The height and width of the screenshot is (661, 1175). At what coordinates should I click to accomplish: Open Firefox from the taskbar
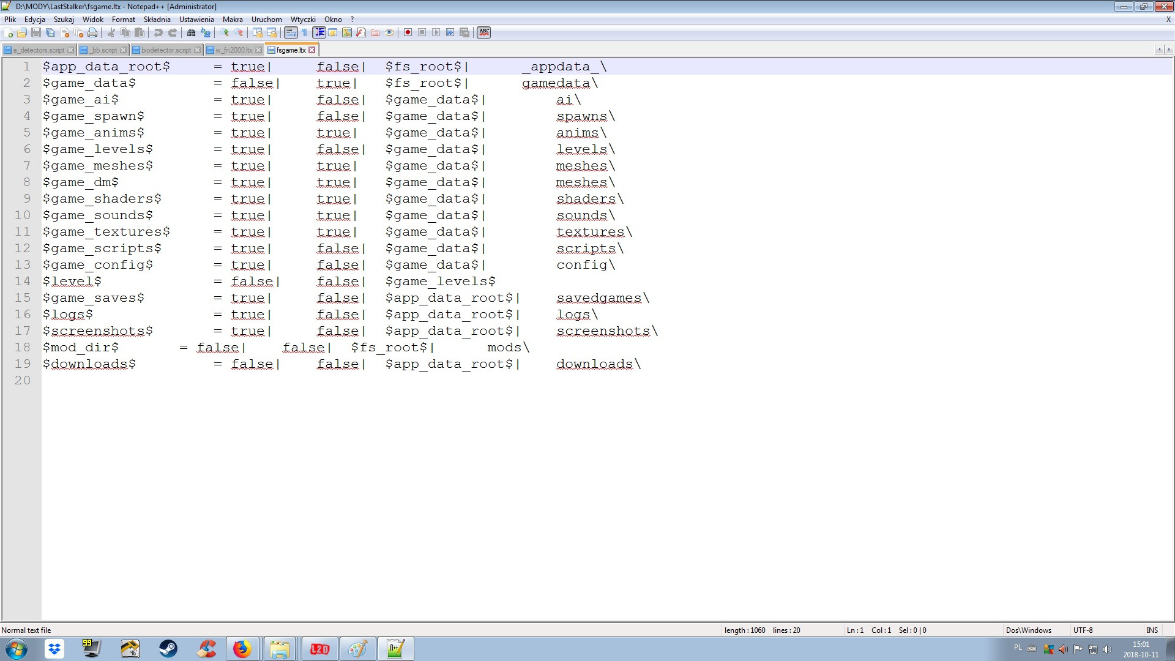click(242, 649)
